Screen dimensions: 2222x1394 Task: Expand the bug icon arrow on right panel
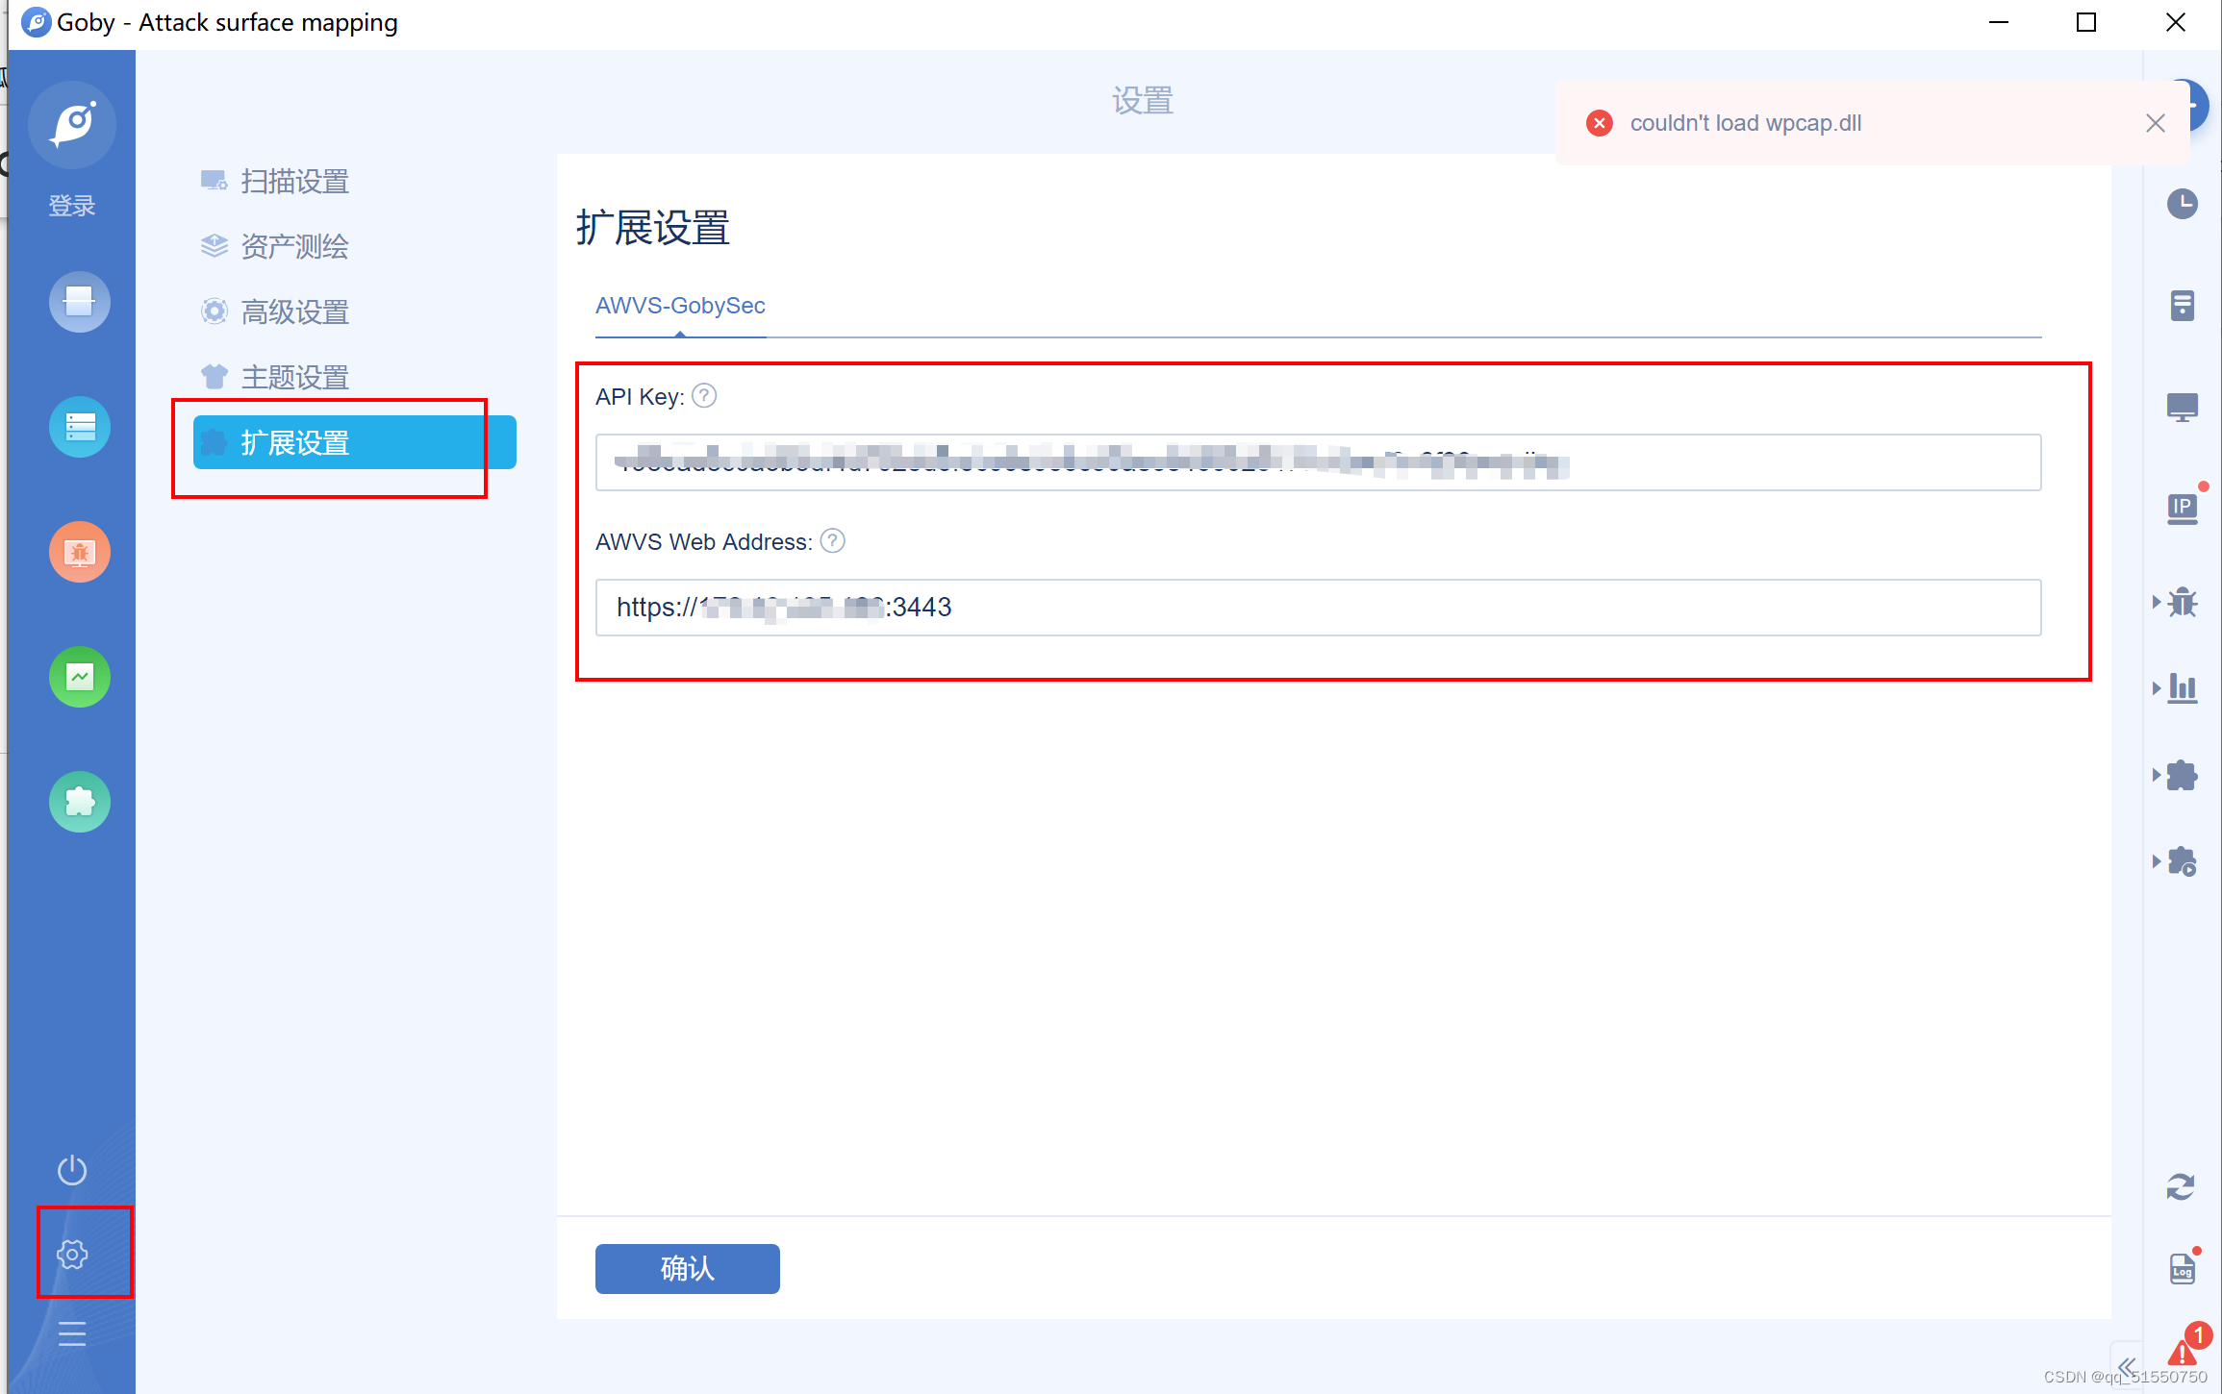coord(2157,602)
